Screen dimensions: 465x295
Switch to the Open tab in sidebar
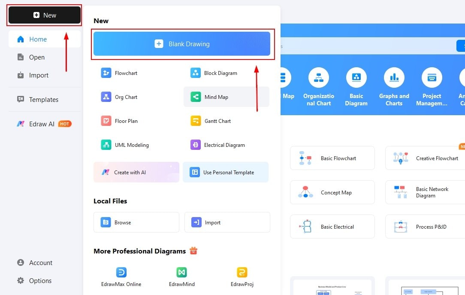pos(36,57)
